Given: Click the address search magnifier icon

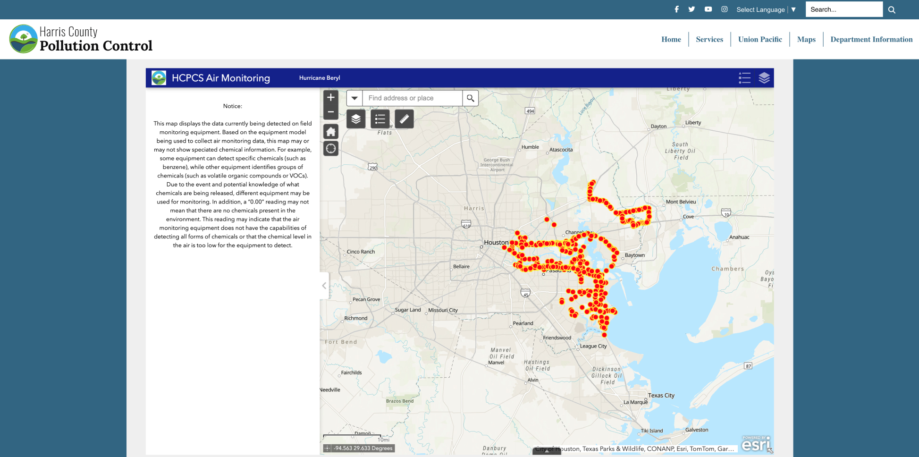Looking at the screenshot, I should pyautogui.click(x=471, y=98).
